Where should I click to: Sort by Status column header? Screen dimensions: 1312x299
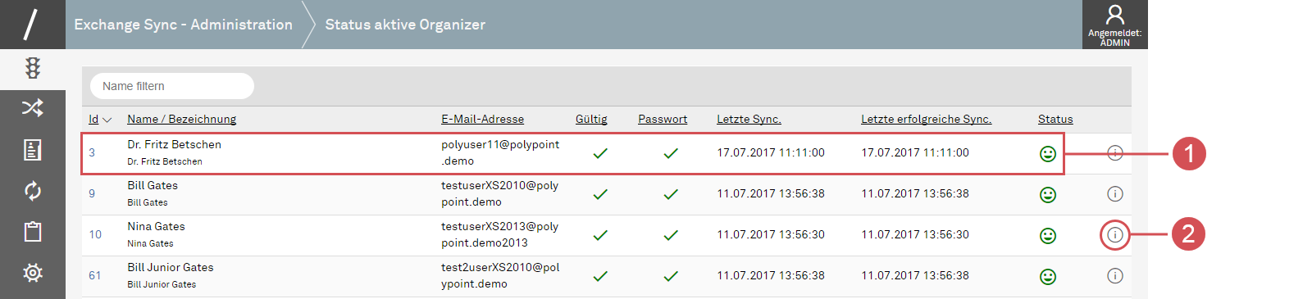point(1055,119)
